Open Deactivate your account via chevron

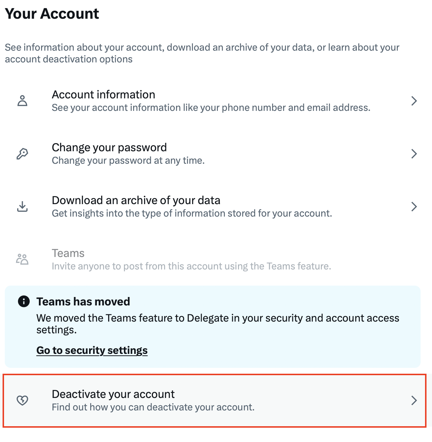coord(414,400)
